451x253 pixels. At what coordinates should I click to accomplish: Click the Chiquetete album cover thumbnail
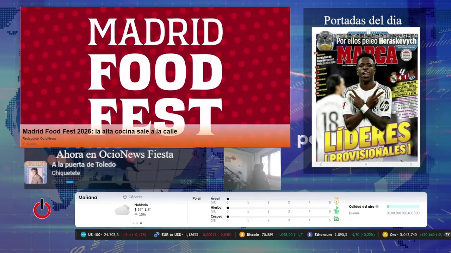36,173
